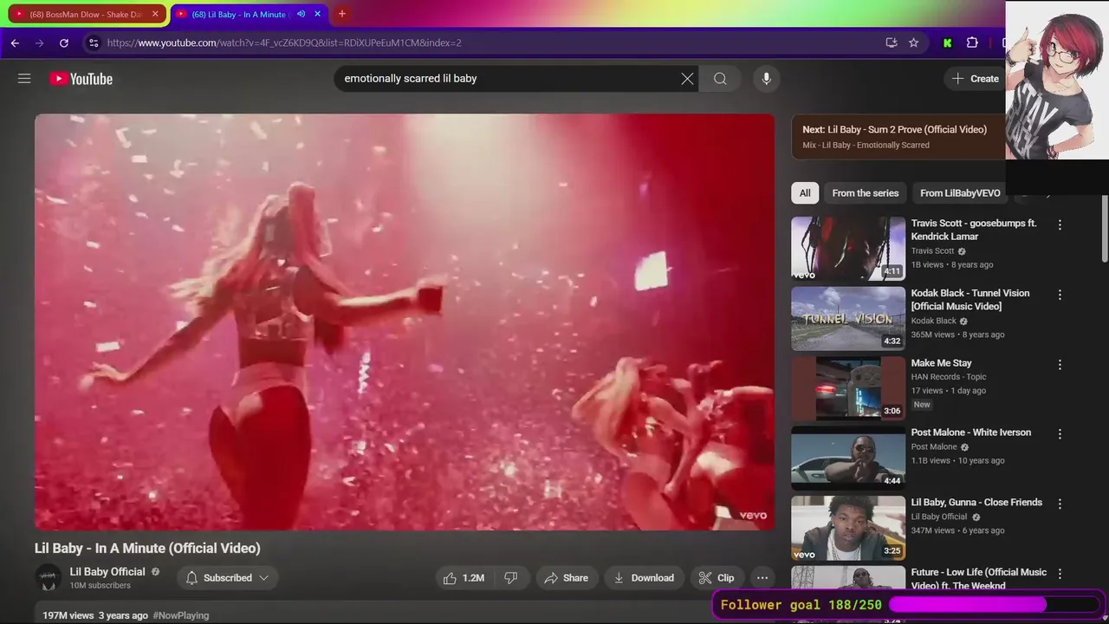Open Post Malone White Iverson thumbnail

pyautogui.click(x=848, y=458)
